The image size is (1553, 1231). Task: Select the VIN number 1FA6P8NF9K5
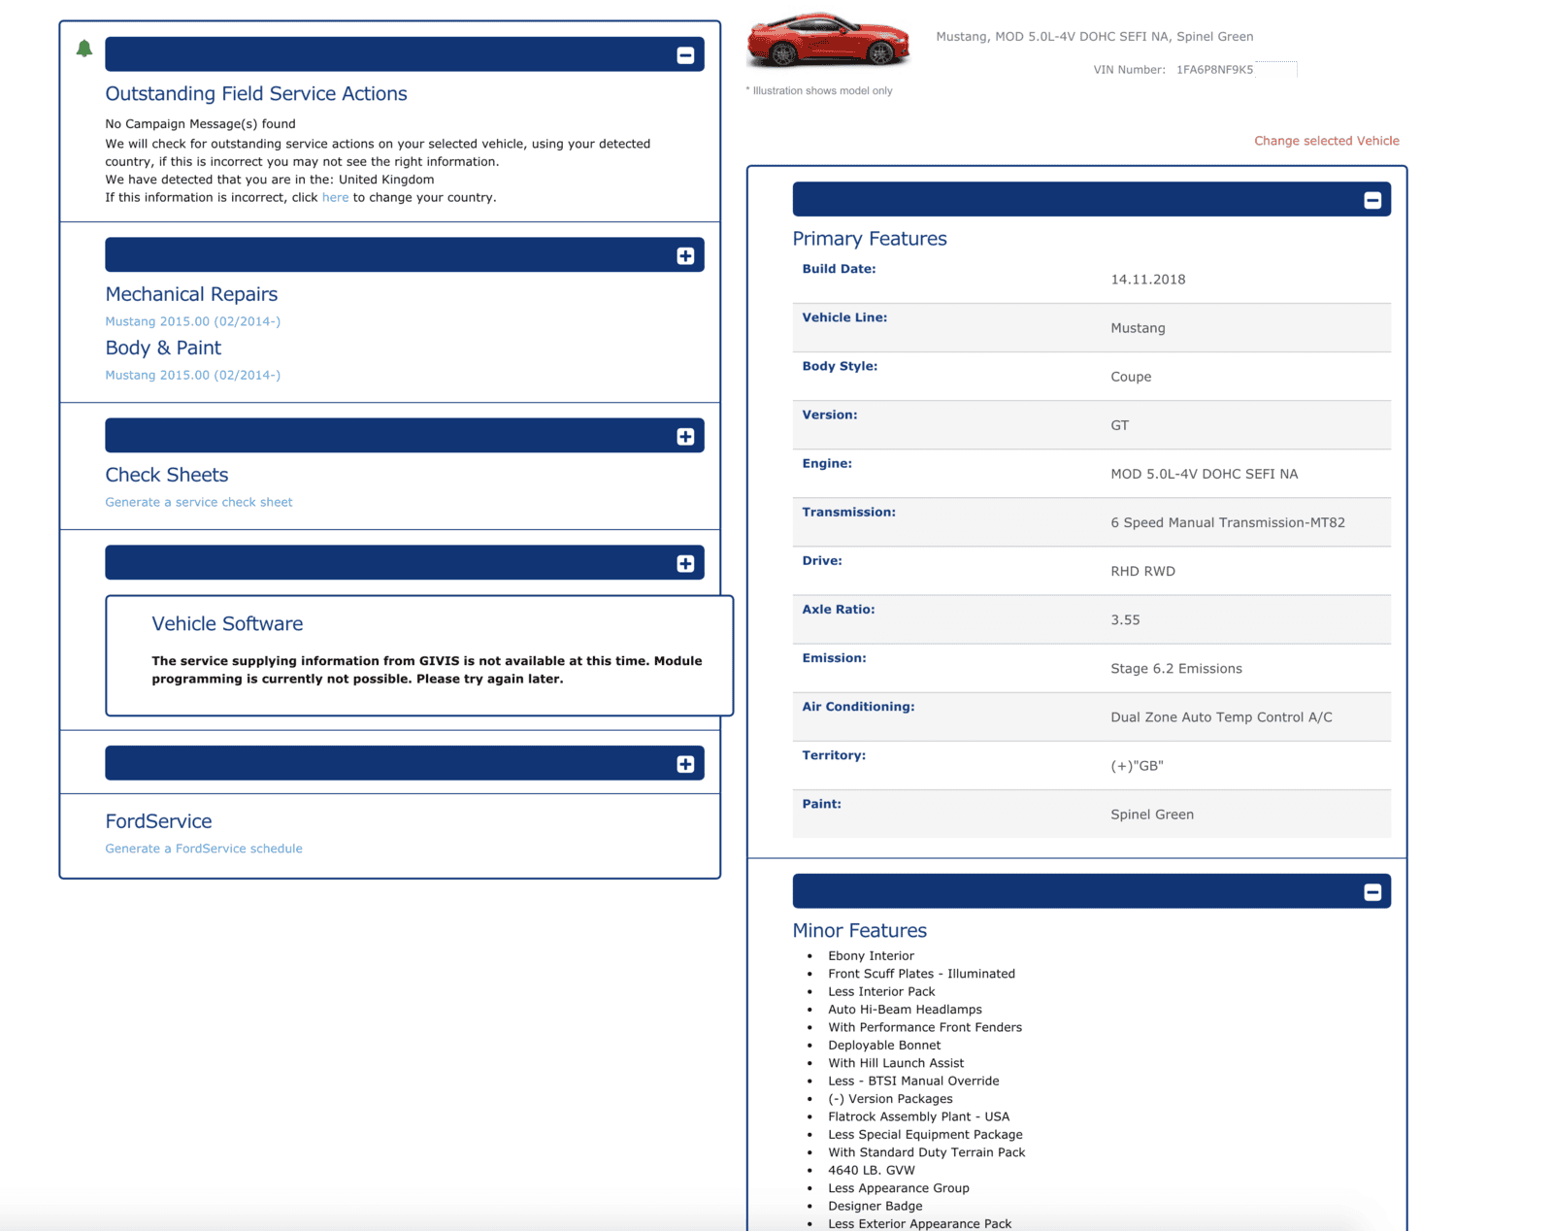click(x=1214, y=70)
